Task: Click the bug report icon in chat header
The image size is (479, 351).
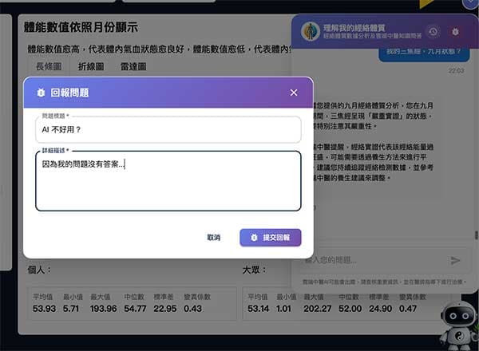Action: 455,32
